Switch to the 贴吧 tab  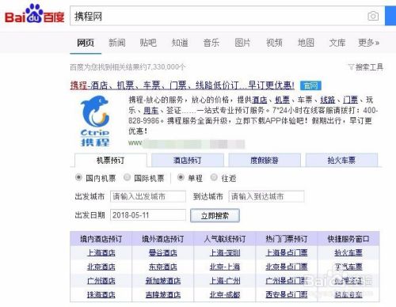point(148,43)
